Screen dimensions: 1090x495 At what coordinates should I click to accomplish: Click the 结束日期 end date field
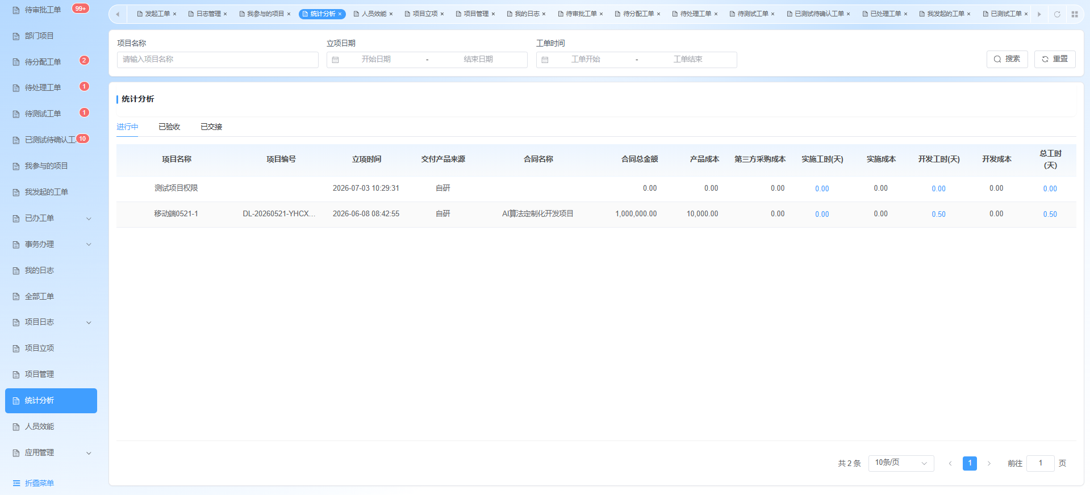point(478,60)
